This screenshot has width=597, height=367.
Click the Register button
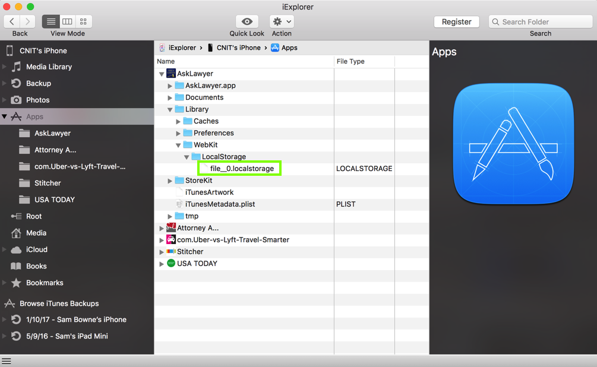tap(456, 22)
